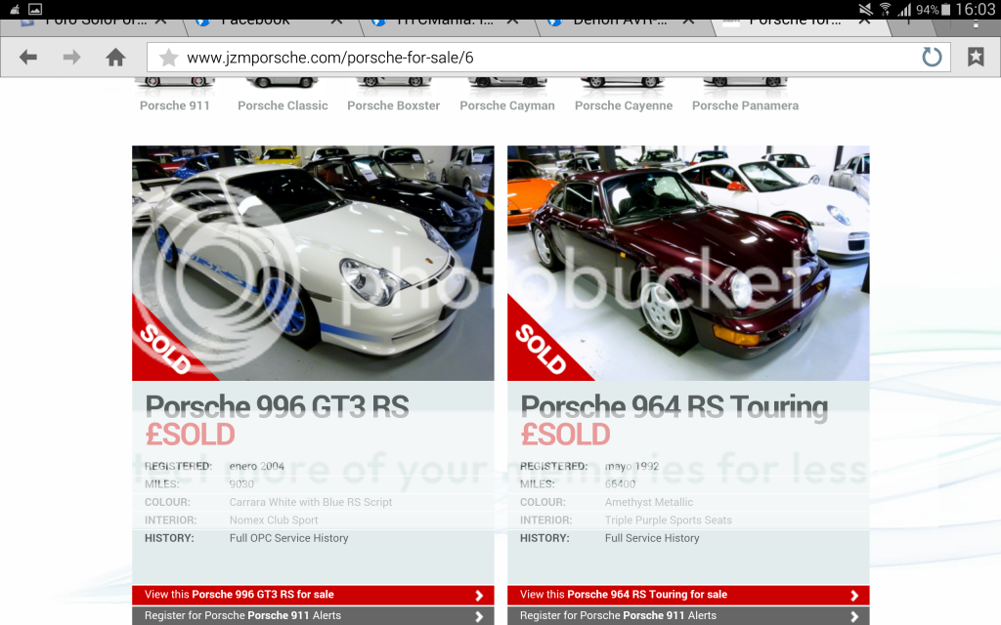This screenshot has height=625, width=1001.
Task: Close the Denon AVR tab
Action: [691, 20]
